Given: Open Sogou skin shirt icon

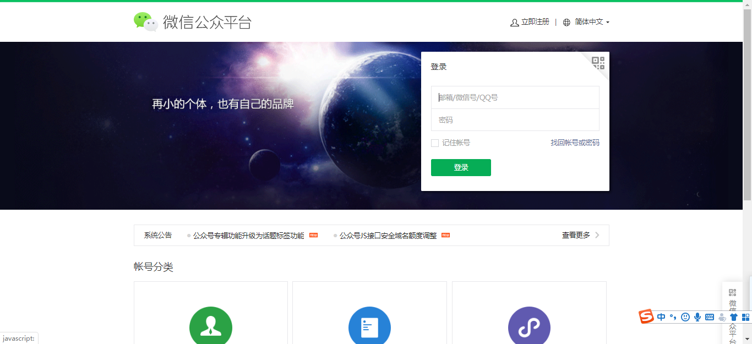Looking at the screenshot, I should click(733, 317).
